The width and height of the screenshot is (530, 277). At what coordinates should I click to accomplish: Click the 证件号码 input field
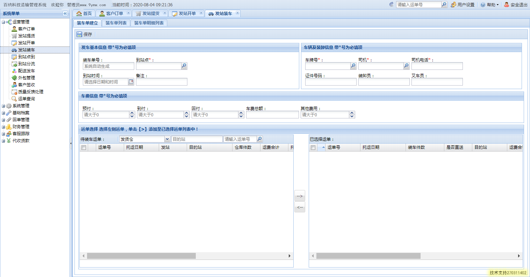click(x=331, y=82)
